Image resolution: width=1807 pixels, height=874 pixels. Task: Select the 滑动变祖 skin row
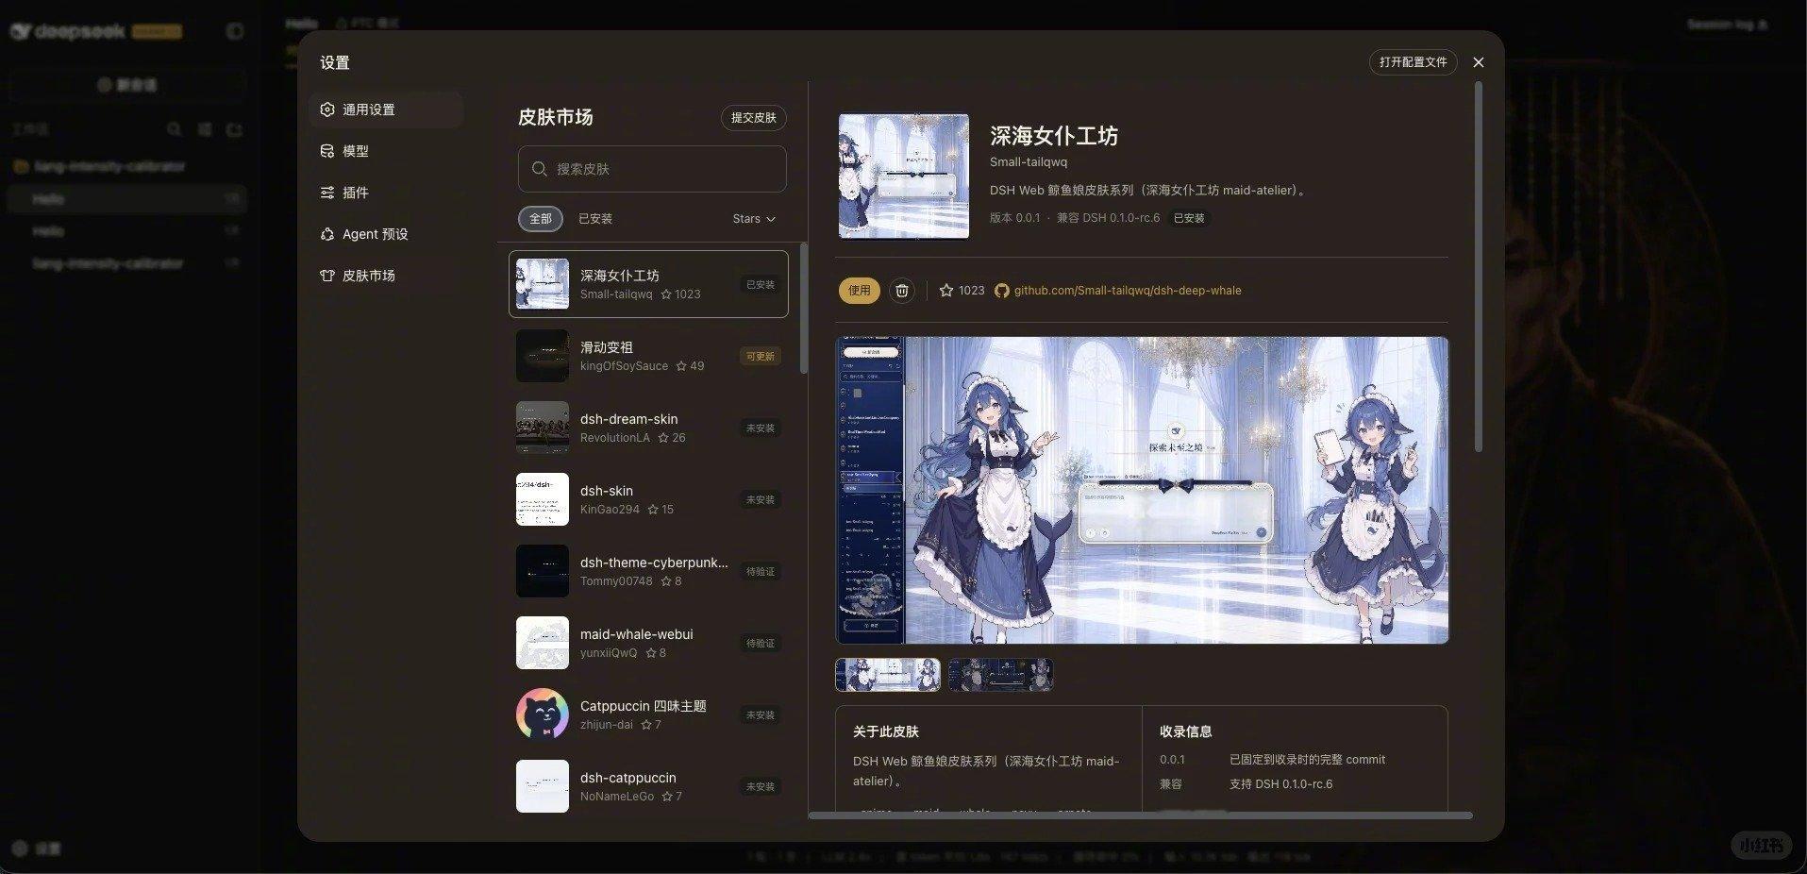[x=648, y=356]
